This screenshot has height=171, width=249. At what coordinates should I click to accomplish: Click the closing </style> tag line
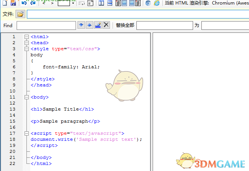pyautogui.click(x=43, y=79)
